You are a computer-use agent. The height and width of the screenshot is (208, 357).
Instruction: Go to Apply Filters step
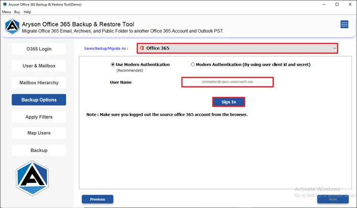[x=39, y=117]
